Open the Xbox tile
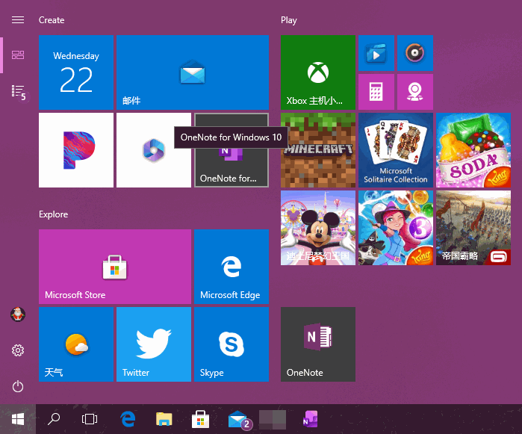 pyautogui.click(x=317, y=72)
